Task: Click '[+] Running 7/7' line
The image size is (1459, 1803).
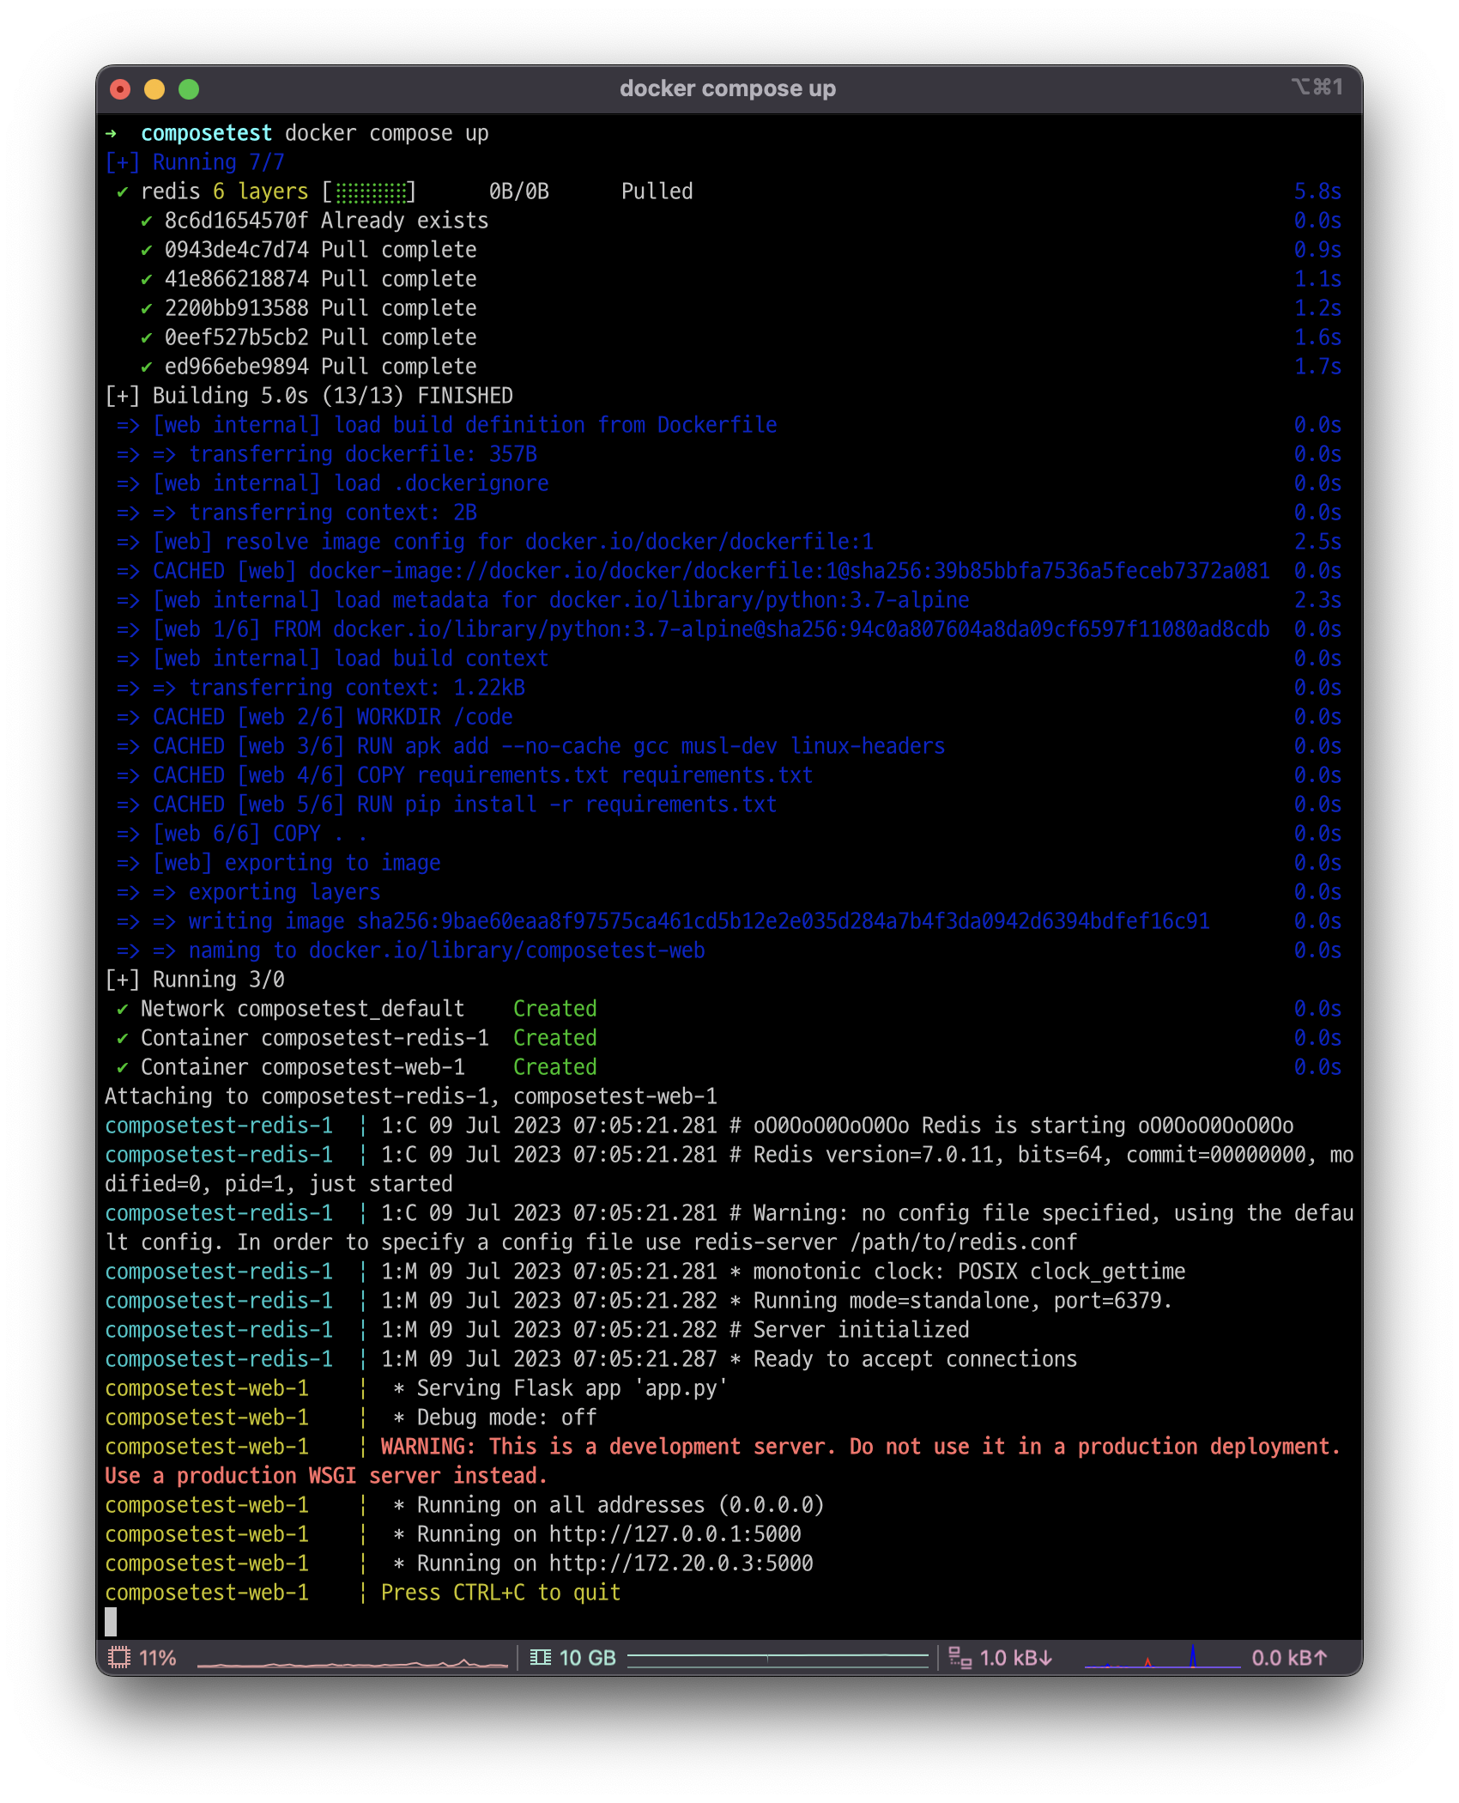Action: tap(195, 162)
